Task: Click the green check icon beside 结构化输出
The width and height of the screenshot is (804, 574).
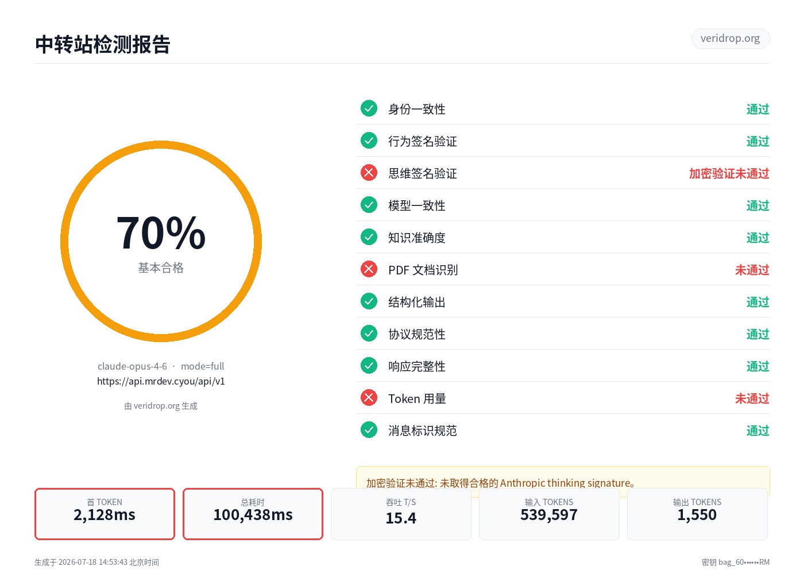Action: 369,301
